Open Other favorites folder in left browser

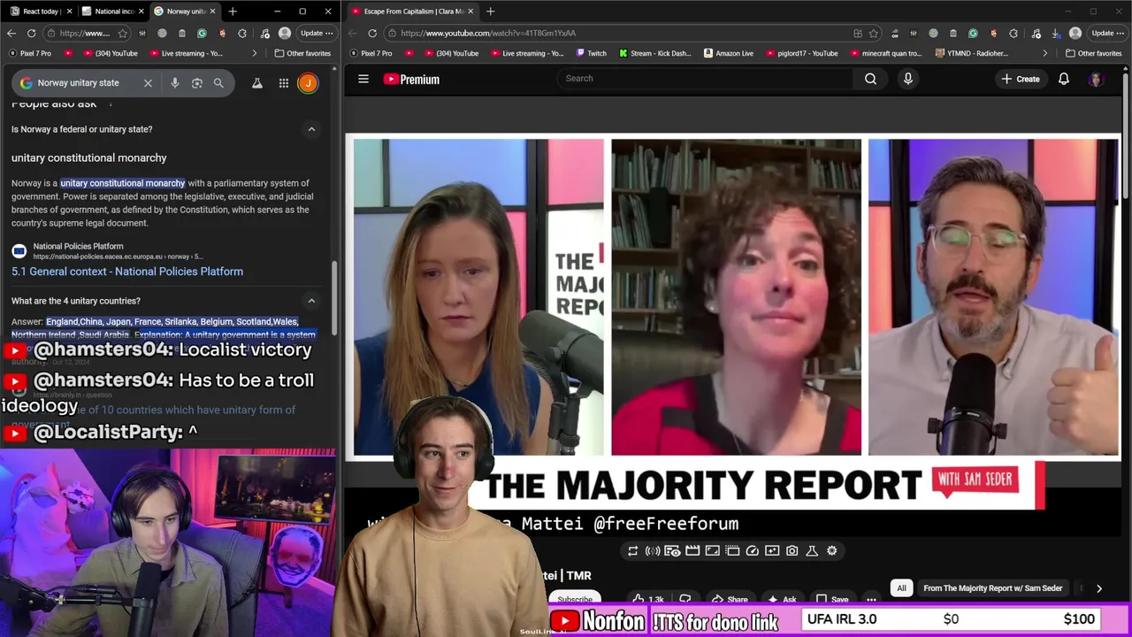302,53
